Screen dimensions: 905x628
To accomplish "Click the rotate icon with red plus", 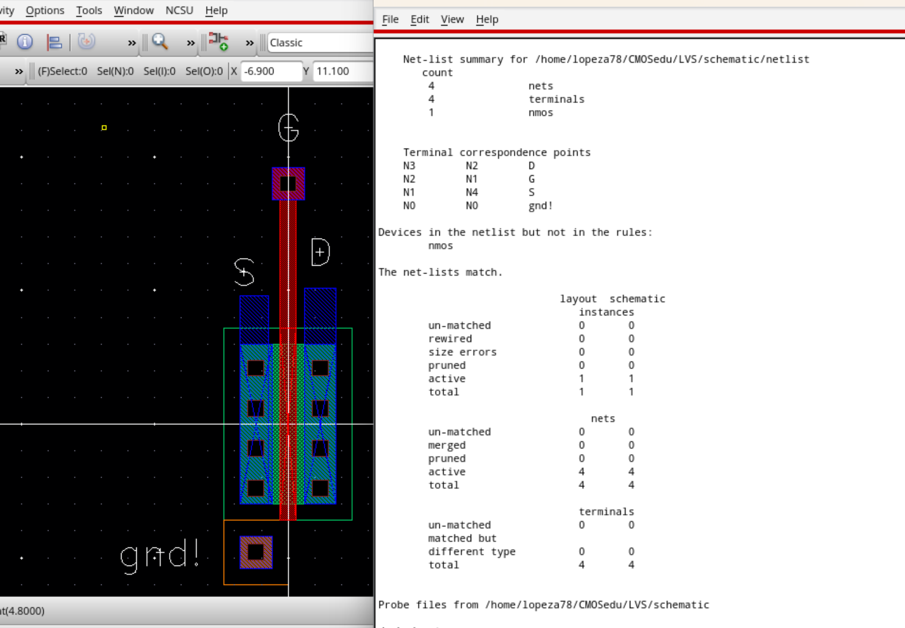I will coord(87,41).
